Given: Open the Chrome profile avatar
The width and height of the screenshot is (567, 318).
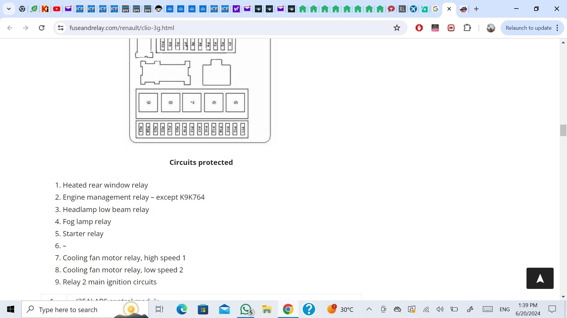Looking at the screenshot, I should coord(491,28).
